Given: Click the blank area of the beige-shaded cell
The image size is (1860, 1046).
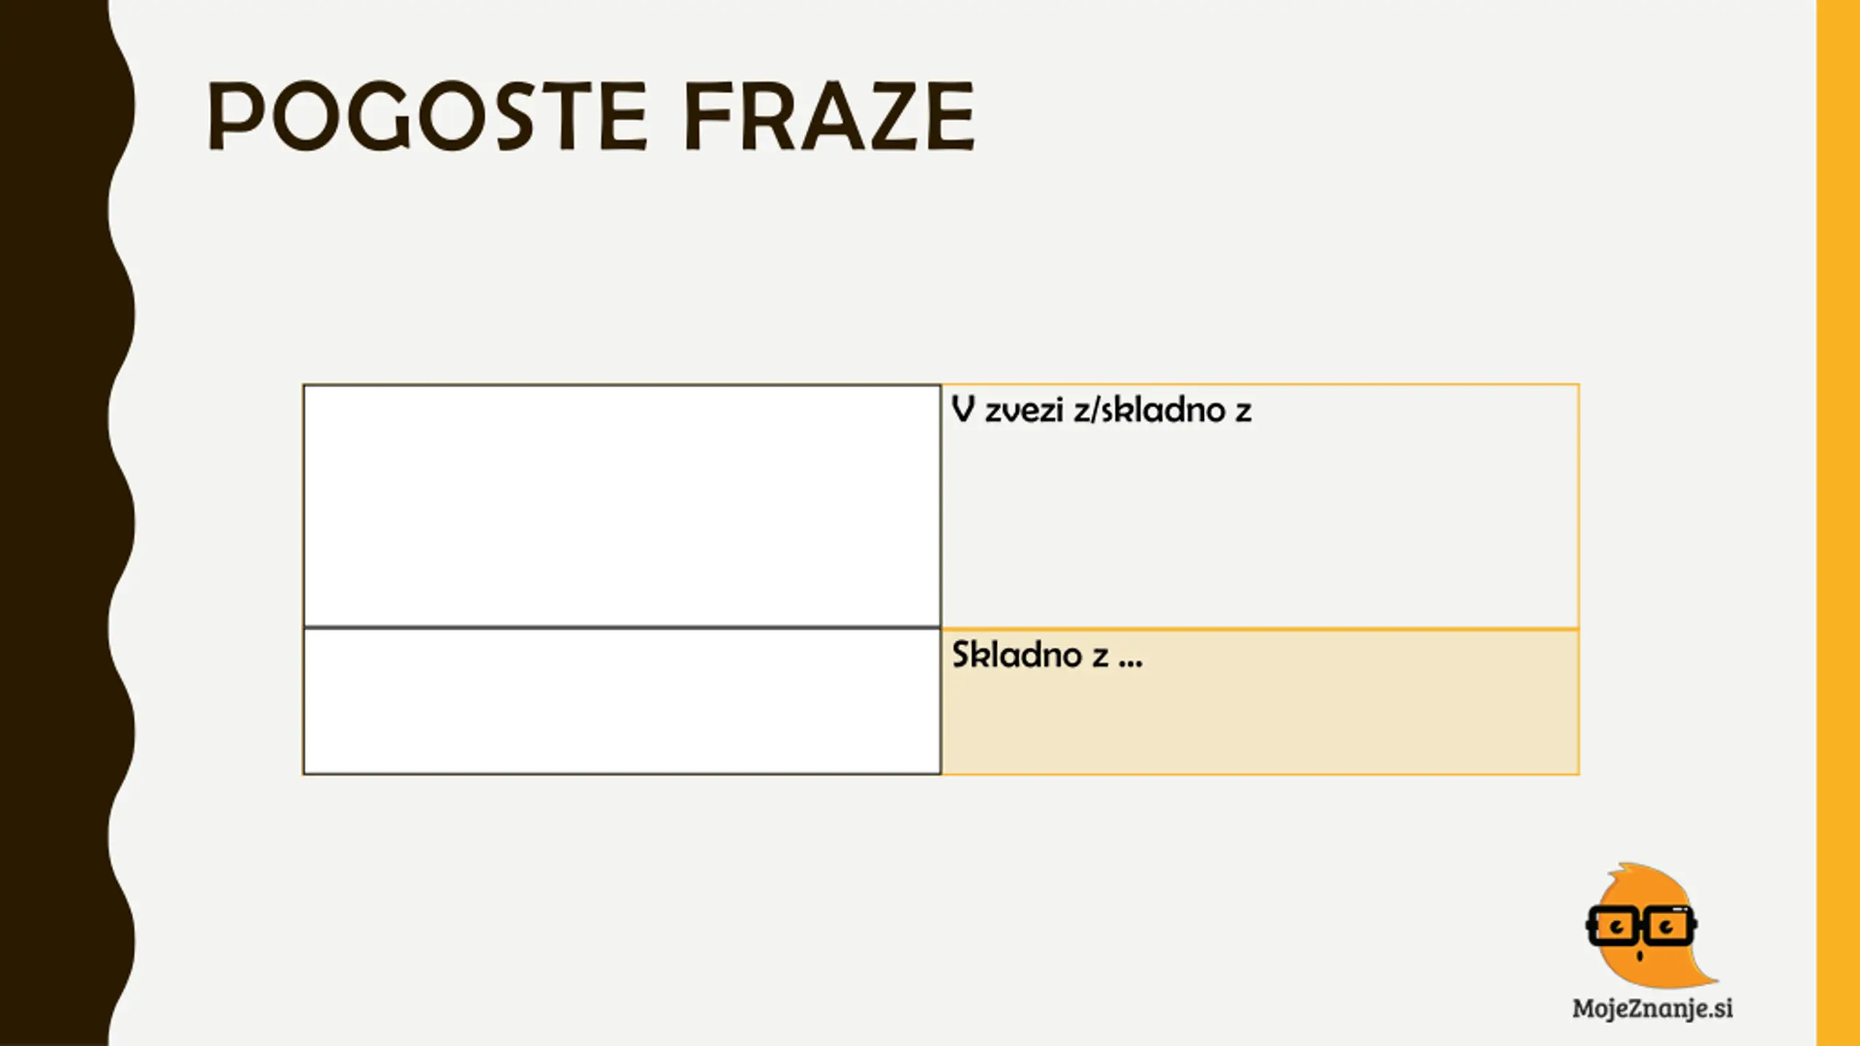Looking at the screenshot, I should (x=1260, y=723).
